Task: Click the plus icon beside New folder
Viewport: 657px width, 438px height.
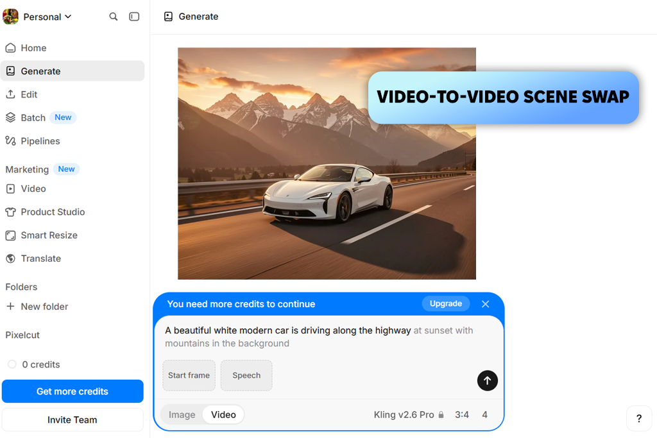Action: click(x=10, y=306)
